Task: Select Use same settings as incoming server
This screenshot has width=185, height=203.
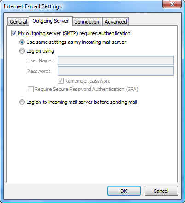Action: point(22,42)
